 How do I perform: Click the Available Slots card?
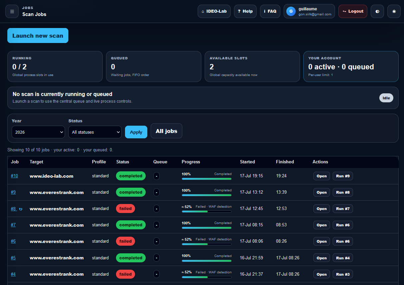[252, 66]
